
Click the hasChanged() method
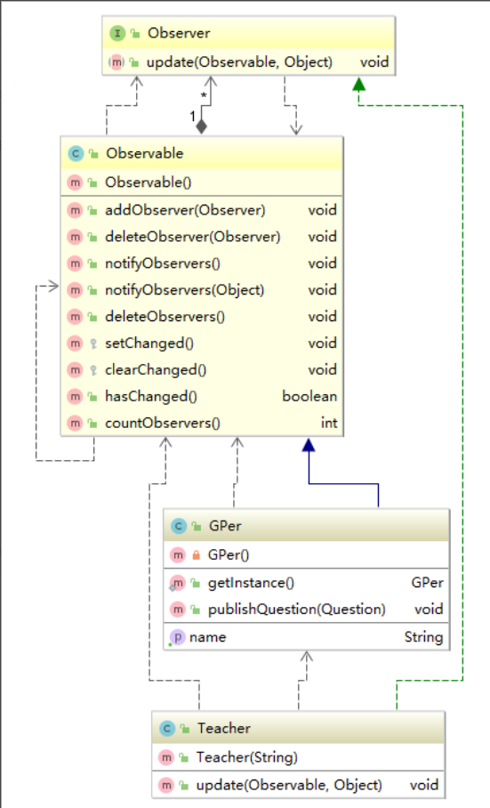[x=151, y=396]
